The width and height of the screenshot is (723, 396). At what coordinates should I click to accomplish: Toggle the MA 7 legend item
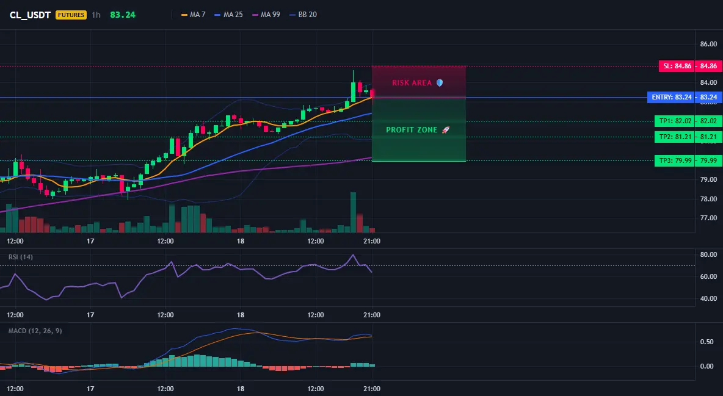(x=194, y=15)
